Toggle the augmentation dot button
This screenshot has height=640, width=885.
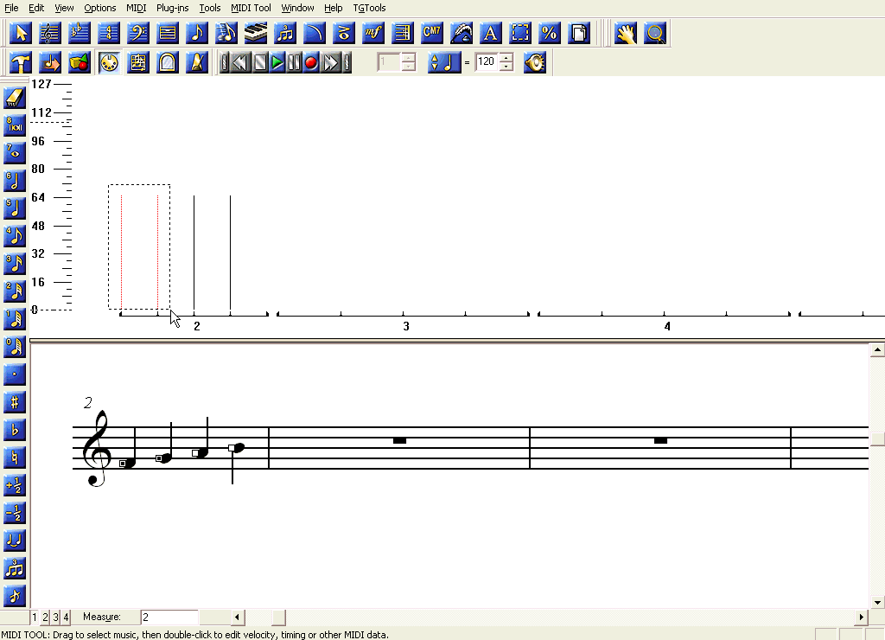[15, 374]
